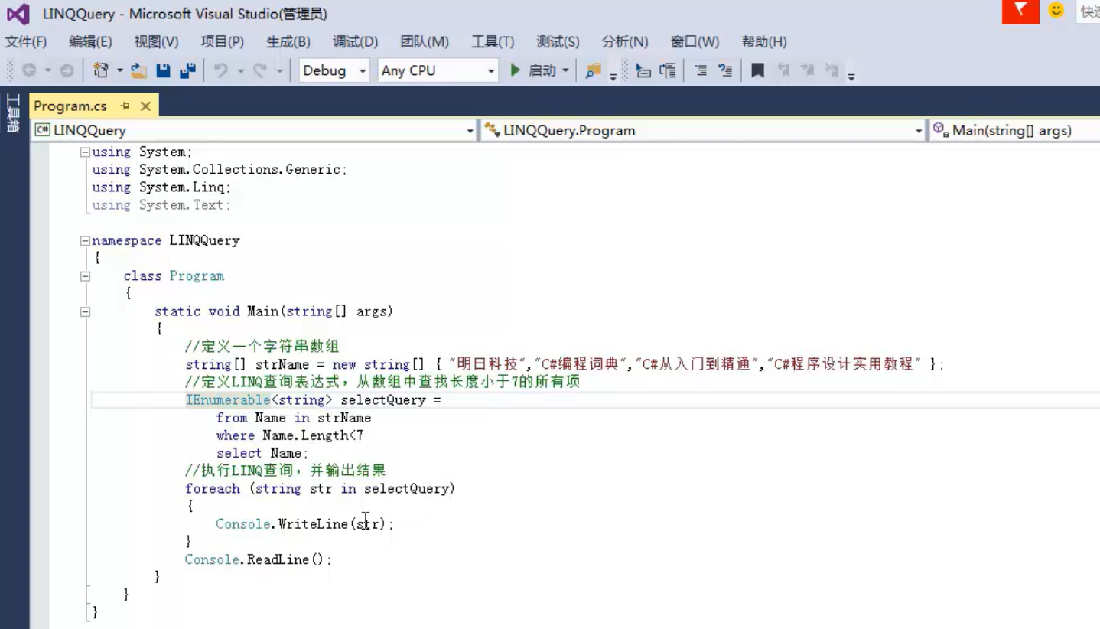Open the second toolbar overflow options arrow

(x=851, y=75)
